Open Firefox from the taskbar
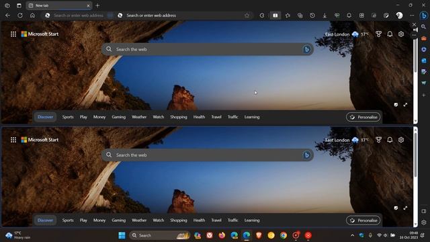 click(x=222, y=235)
